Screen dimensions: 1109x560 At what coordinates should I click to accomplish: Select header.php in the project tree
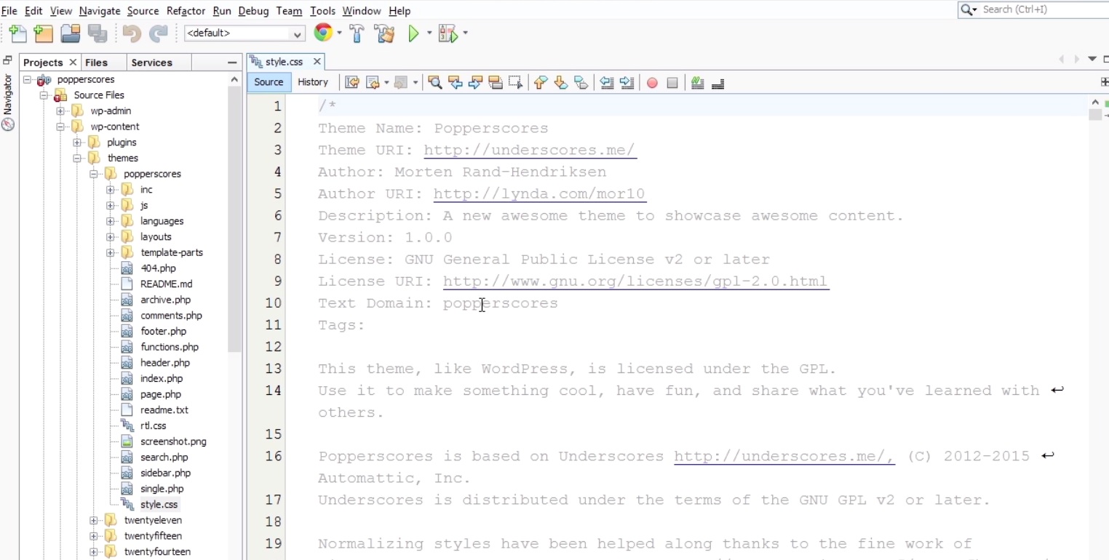[x=165, y=363]
